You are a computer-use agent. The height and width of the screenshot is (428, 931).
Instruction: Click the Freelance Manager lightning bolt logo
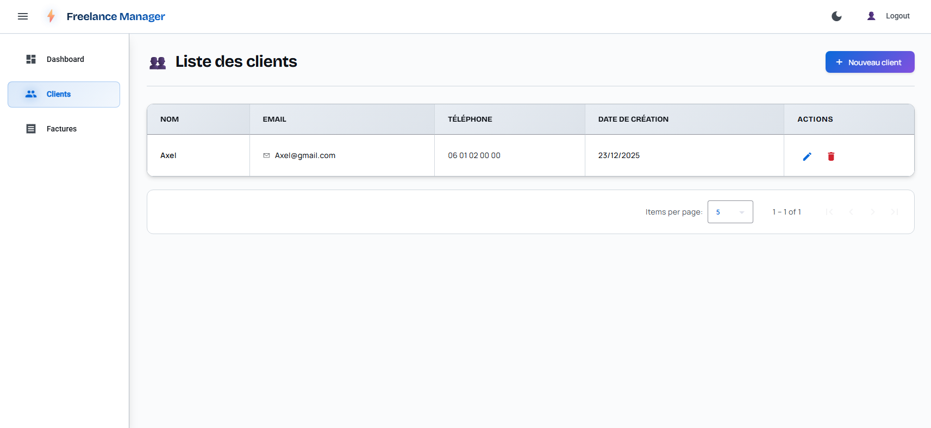coord(51,16)
